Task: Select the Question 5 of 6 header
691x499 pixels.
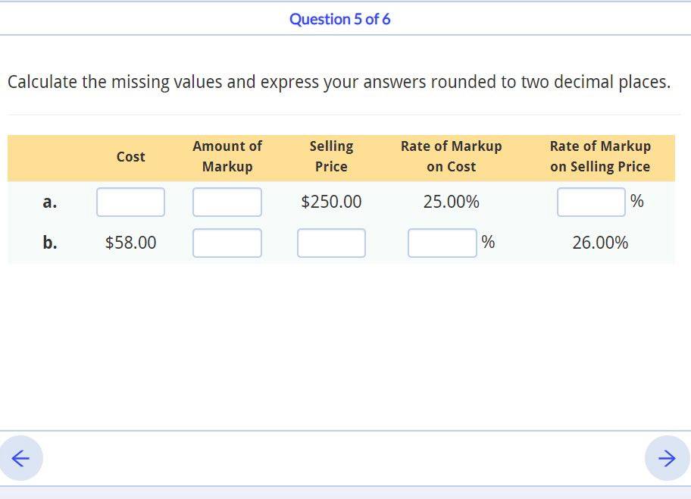Action: tap(339, 19)
